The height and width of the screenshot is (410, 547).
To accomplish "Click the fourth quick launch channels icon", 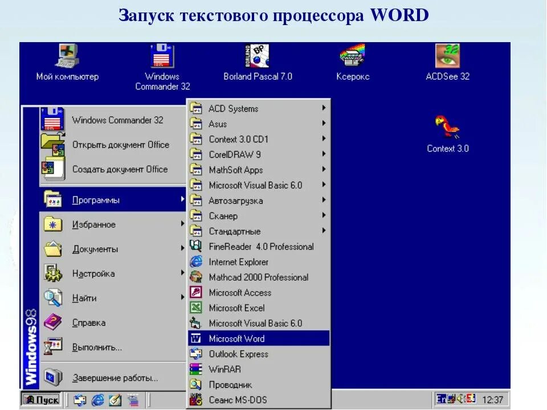I will [x=133, y=400].
